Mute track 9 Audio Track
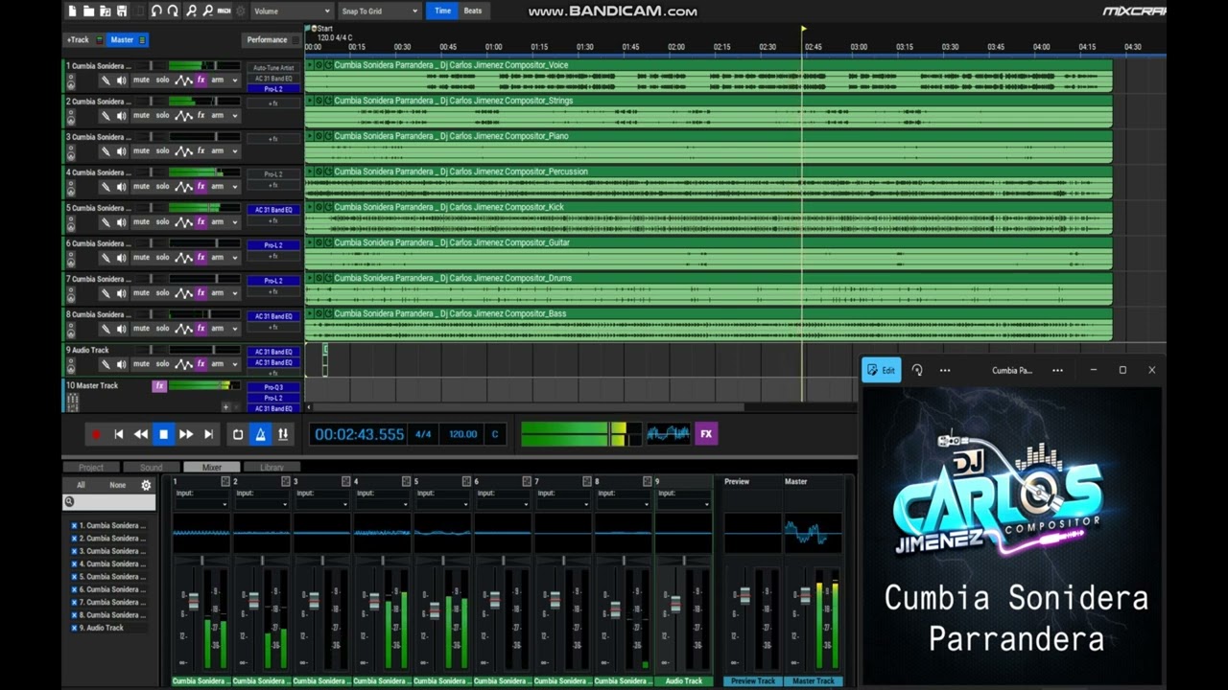The height and width of the screenshot is (690, 1228). pyautogui.click(x=141, y=363)
